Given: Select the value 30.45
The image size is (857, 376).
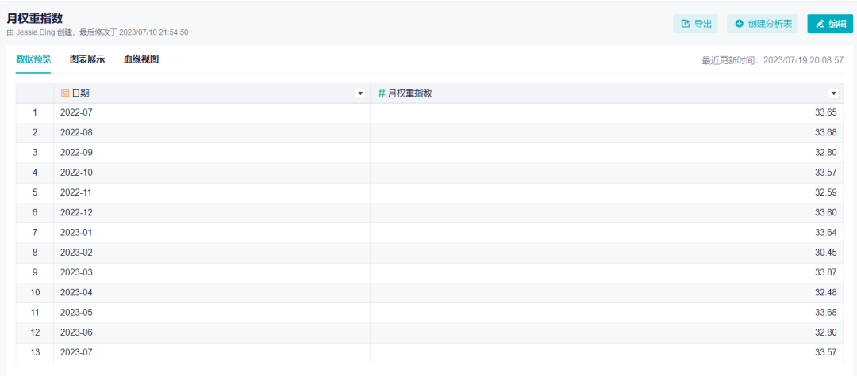Looking at the screenshot, I should (x=825, y=253).
